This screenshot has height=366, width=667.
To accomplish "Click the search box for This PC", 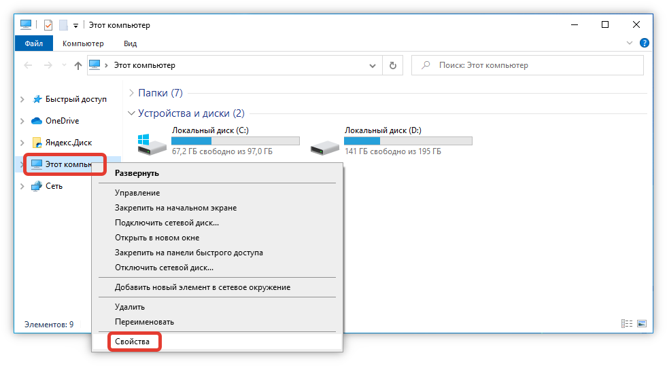I will [530, 66].
